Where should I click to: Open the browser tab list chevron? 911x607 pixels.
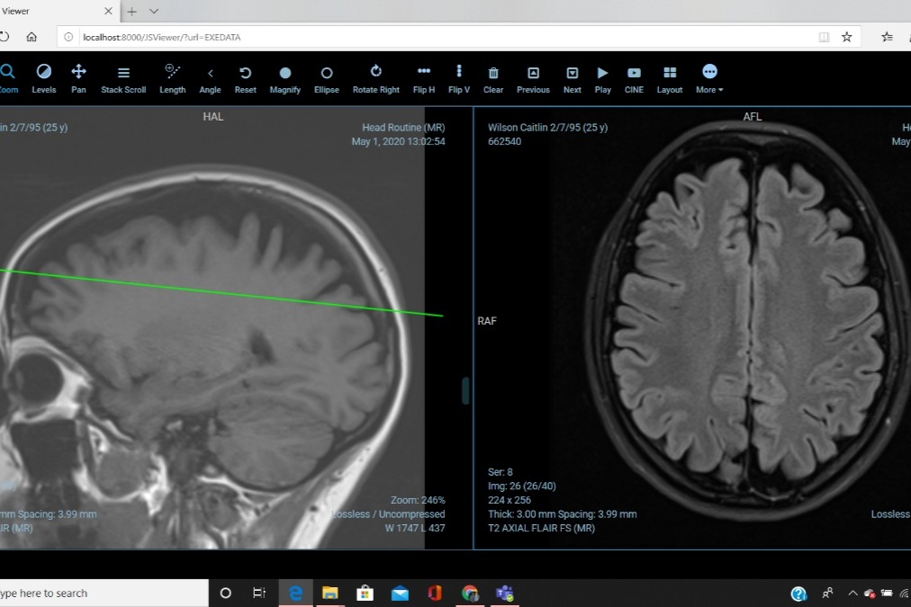click(x=154, y=11)
